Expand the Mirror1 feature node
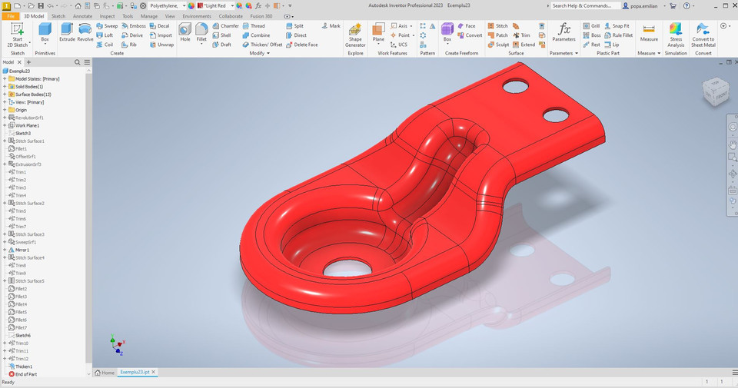 click(x=5, y=250)
